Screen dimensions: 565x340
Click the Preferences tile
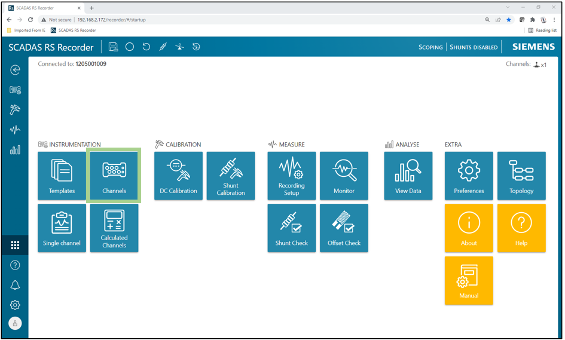tap(469, 176)
